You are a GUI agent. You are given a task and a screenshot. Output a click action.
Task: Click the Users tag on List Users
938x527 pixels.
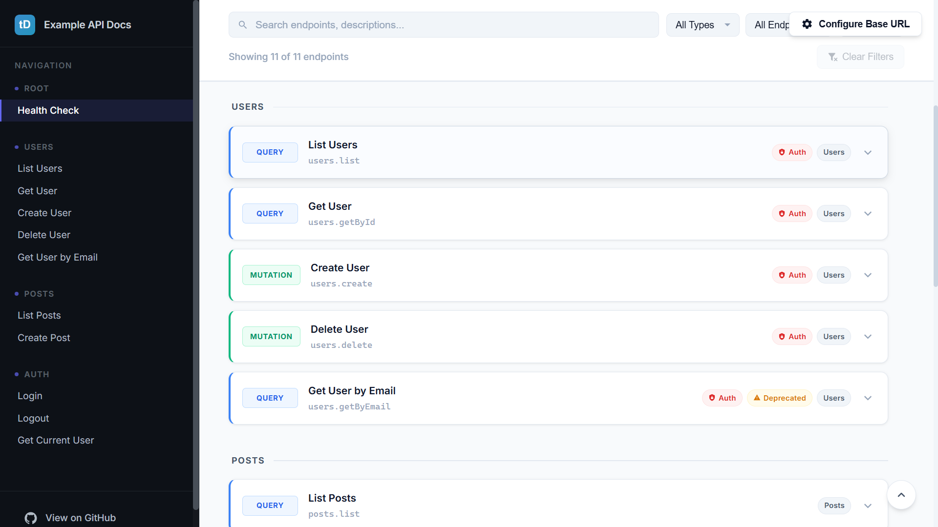click(833, 152)
